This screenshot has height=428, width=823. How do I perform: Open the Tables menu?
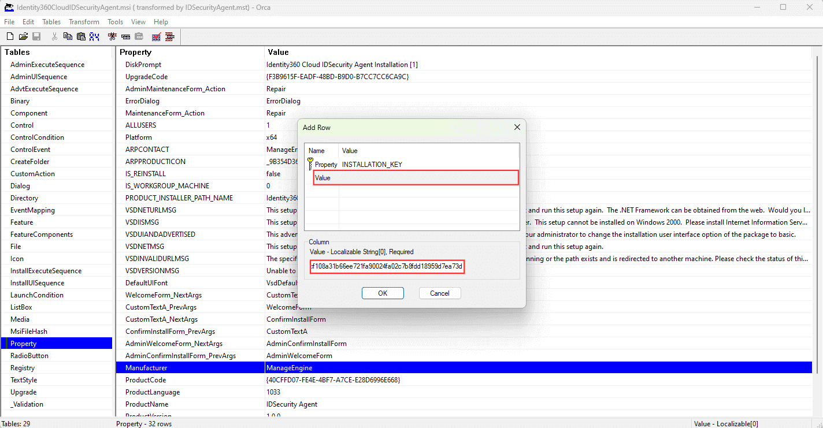coord(51,22)
